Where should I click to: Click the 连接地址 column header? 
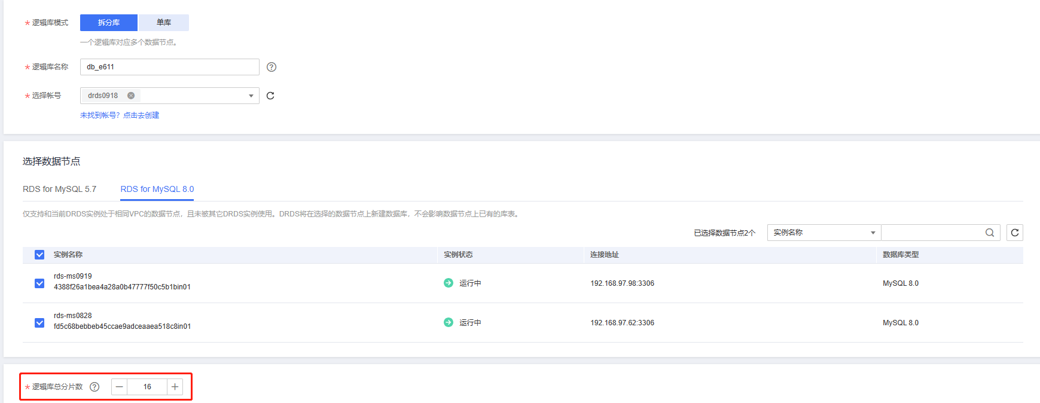pos(605,255)
